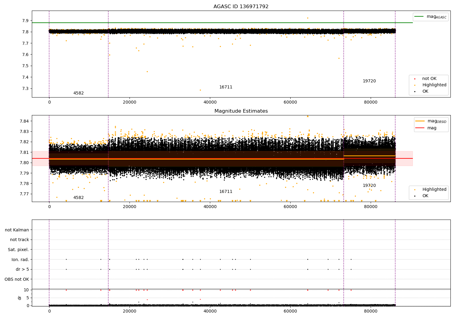Click the 7.84 y-axis tick label

click(x=25, y=121)
